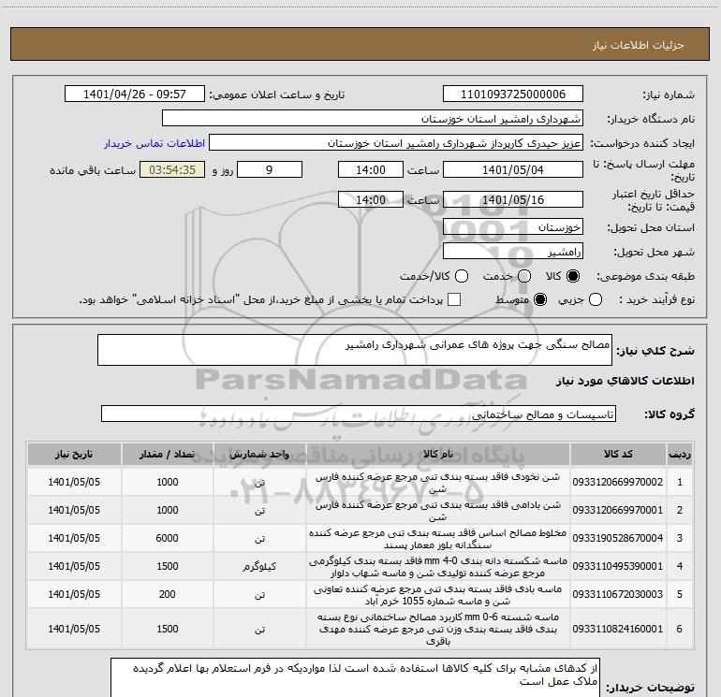Click item name ماسه شسته in row 6
Image resolution: width=721 pixels, height=697 pixels.
point(438,629)
